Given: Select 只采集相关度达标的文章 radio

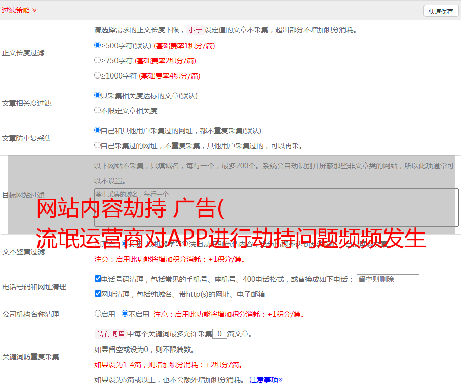Looking at the screenshot, I should (x=98, y=95).
